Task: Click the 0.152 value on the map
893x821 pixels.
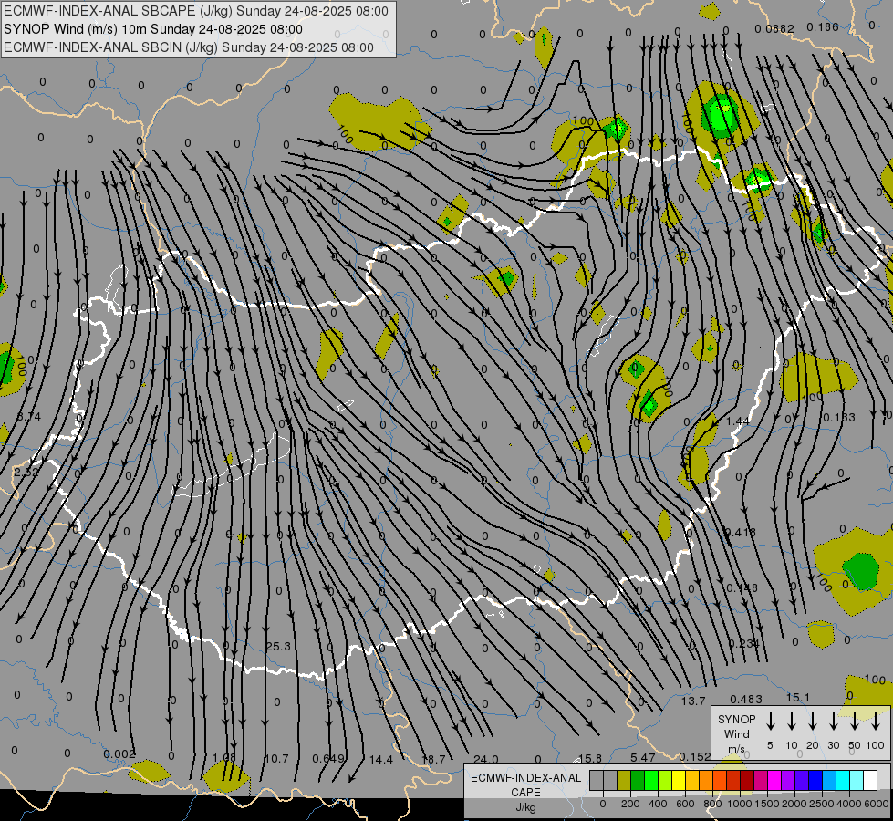Action: (695, 756)
